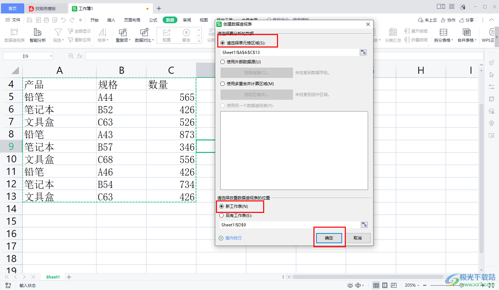Click the grid apps icon in title bar

(x=452, y=6)
